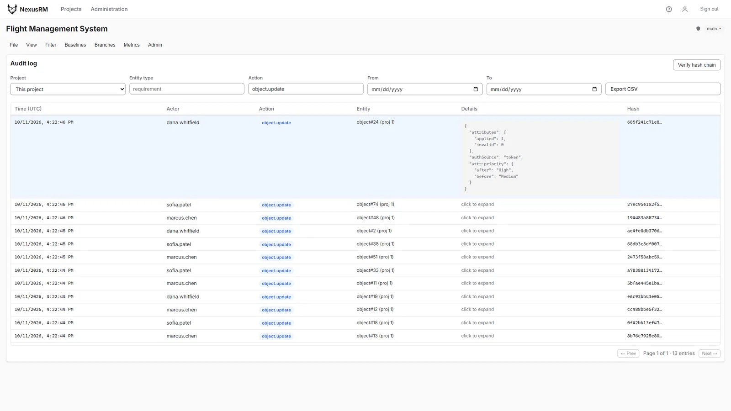This screenshot has width=731, height=411.
Task: Click the NexusRM fox logo icon
Action: click(12, 9)
